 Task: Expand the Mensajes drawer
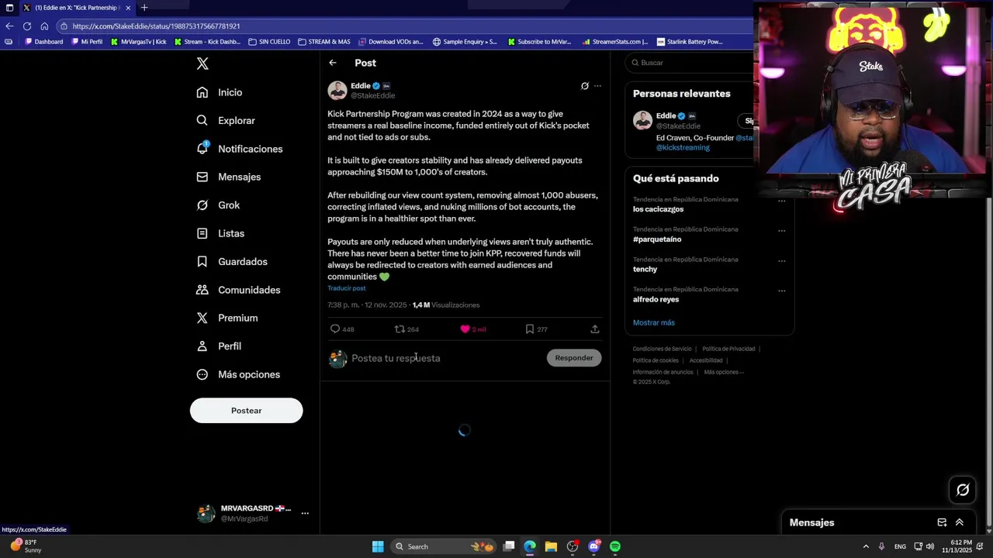coord(960,522)
